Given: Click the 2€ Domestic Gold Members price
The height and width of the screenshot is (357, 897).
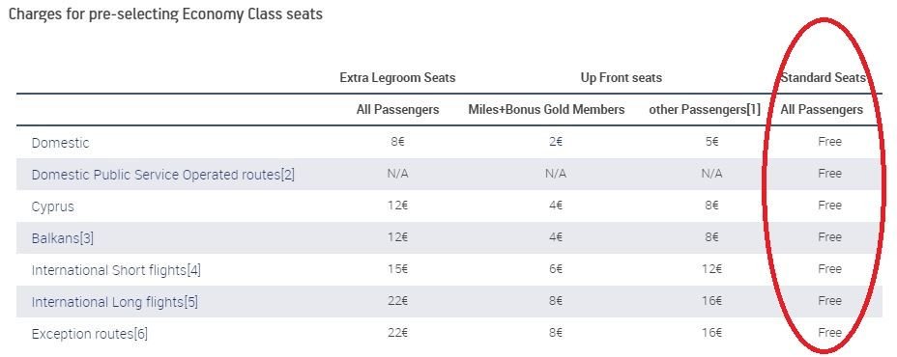Looking at the screenshot, I should (555, 142).
